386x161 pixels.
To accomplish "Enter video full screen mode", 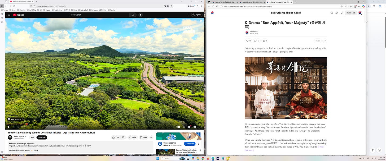I will 200,127.
